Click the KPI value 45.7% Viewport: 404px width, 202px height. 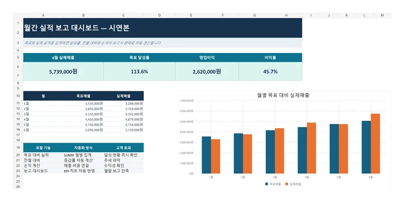coord(270,72)
